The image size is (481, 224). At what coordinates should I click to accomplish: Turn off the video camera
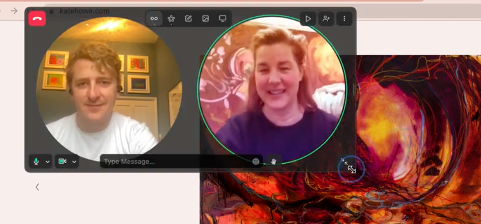point(62,162)
